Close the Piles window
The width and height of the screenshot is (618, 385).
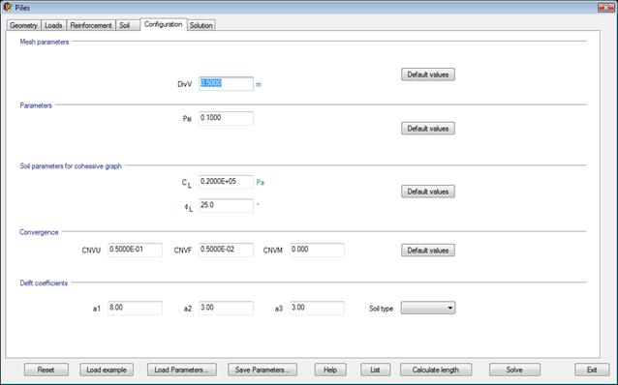605,8
